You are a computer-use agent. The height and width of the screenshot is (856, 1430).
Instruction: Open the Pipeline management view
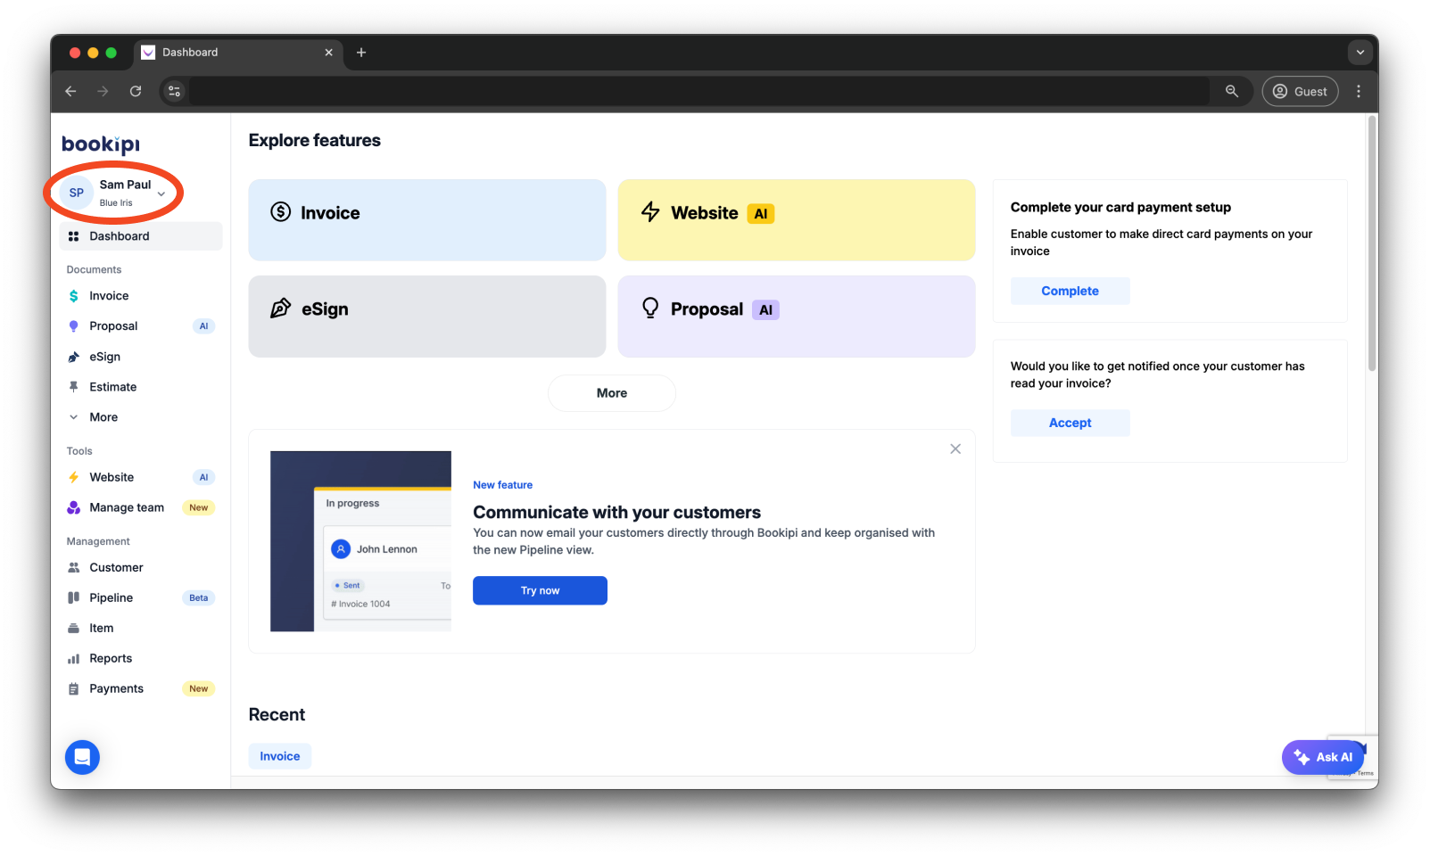(111, 597)
